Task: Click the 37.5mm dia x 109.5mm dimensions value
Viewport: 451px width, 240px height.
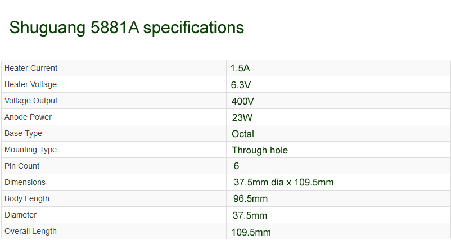Action: [x=283, y=182]
